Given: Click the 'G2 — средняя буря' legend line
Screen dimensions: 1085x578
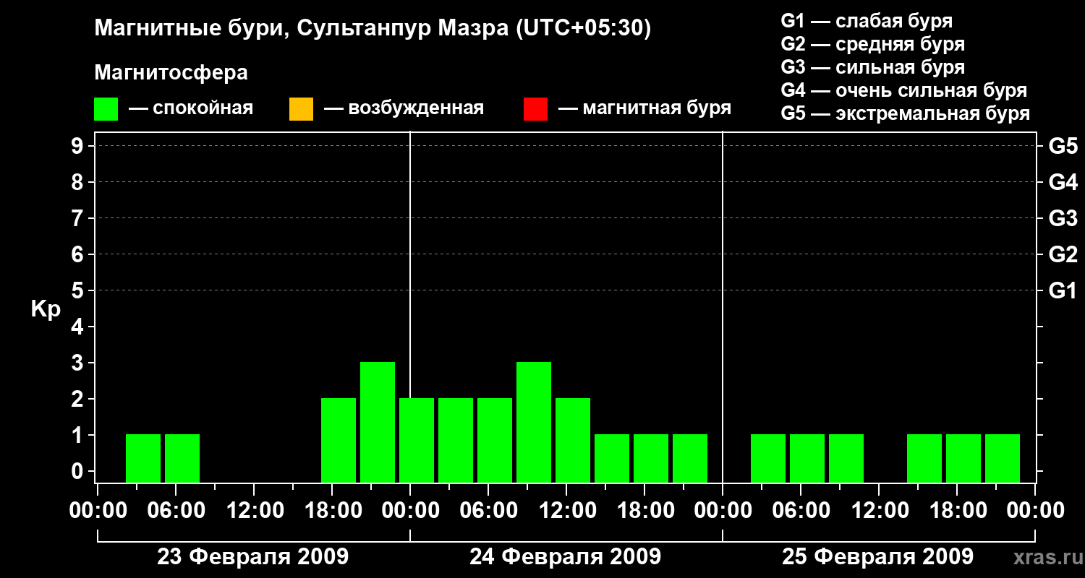Looking at the screenshot, I should click(x=873, y=44).
